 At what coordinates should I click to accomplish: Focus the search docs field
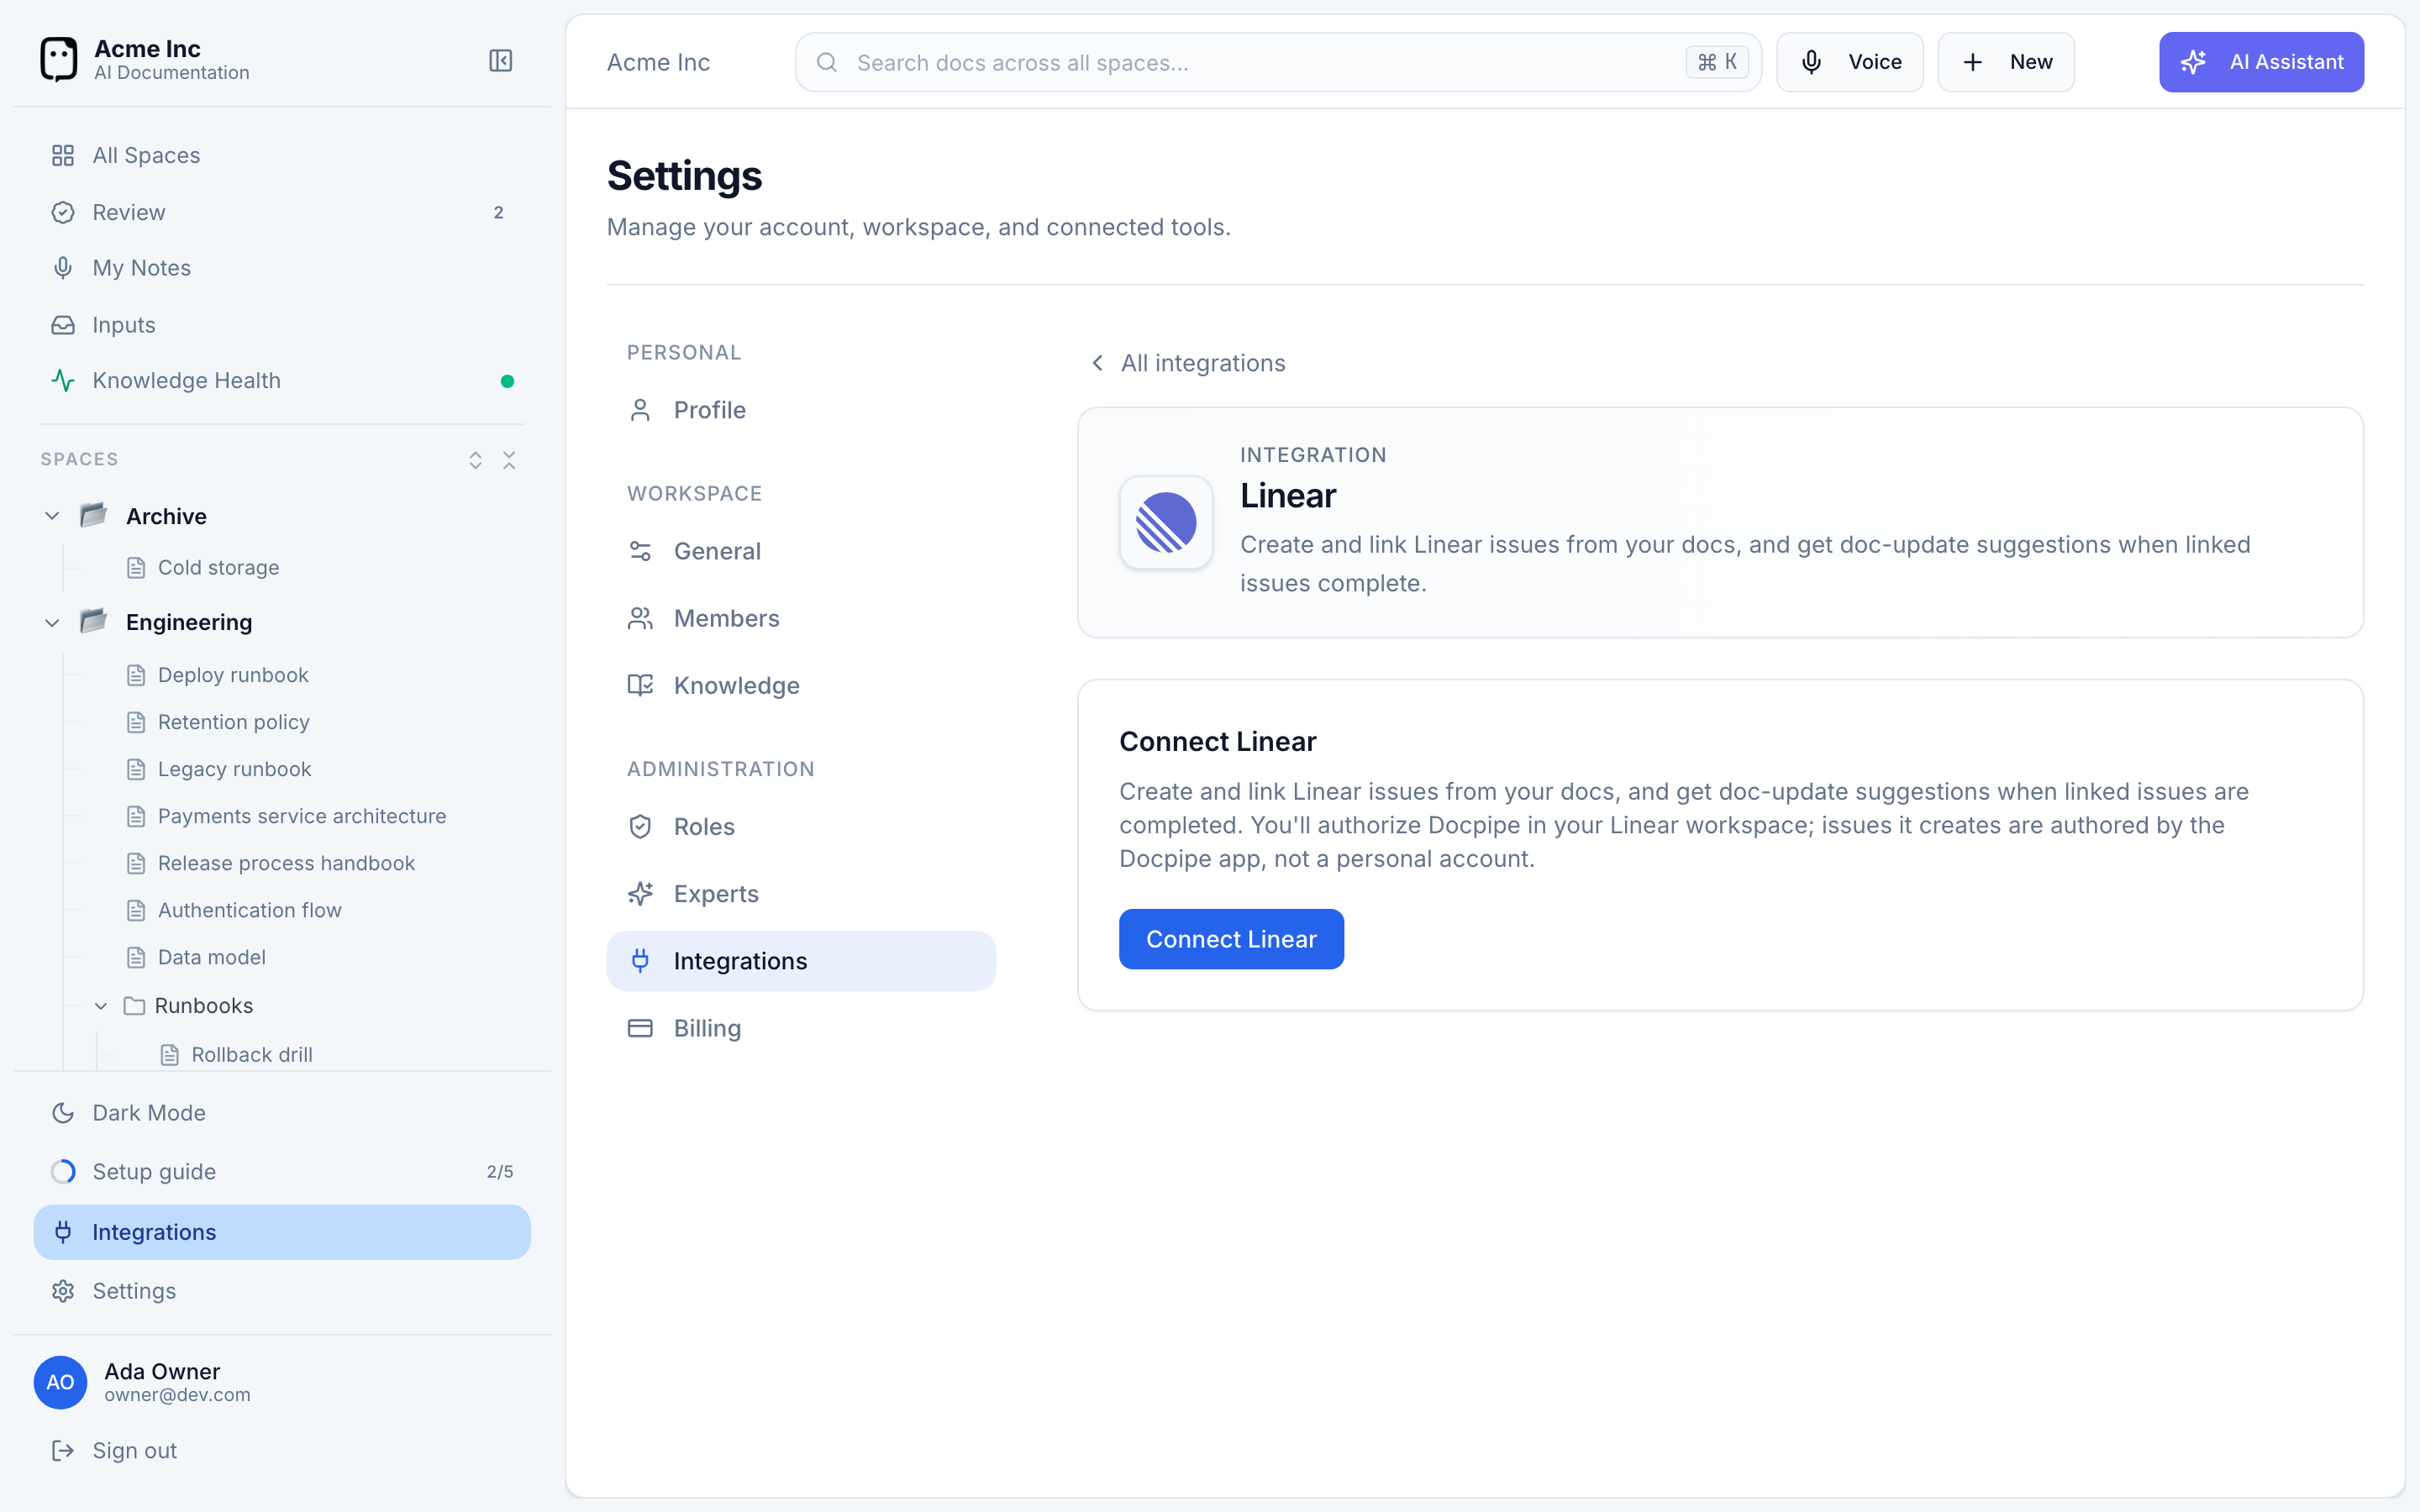(x=1277, y=62)
